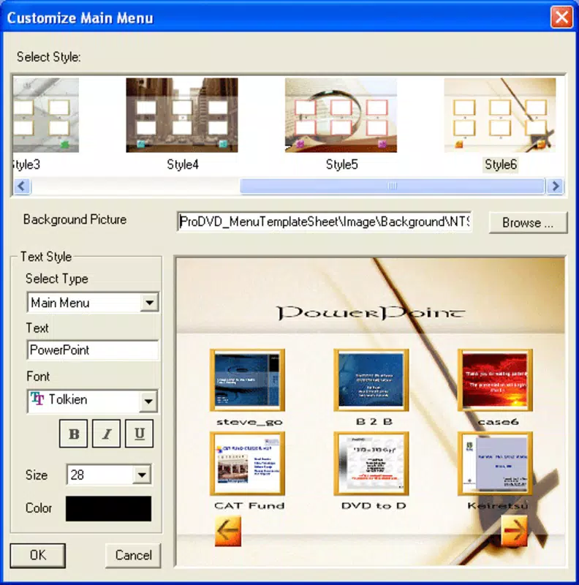Image resolution: width=579 pixels, height=585 pixels.
Task: Click the Style6 label text
Action: click(501, 164)
